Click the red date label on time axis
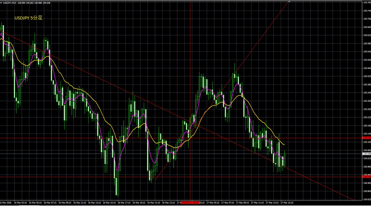The width and height of the screenshot is (371, 206). point(190,203)
